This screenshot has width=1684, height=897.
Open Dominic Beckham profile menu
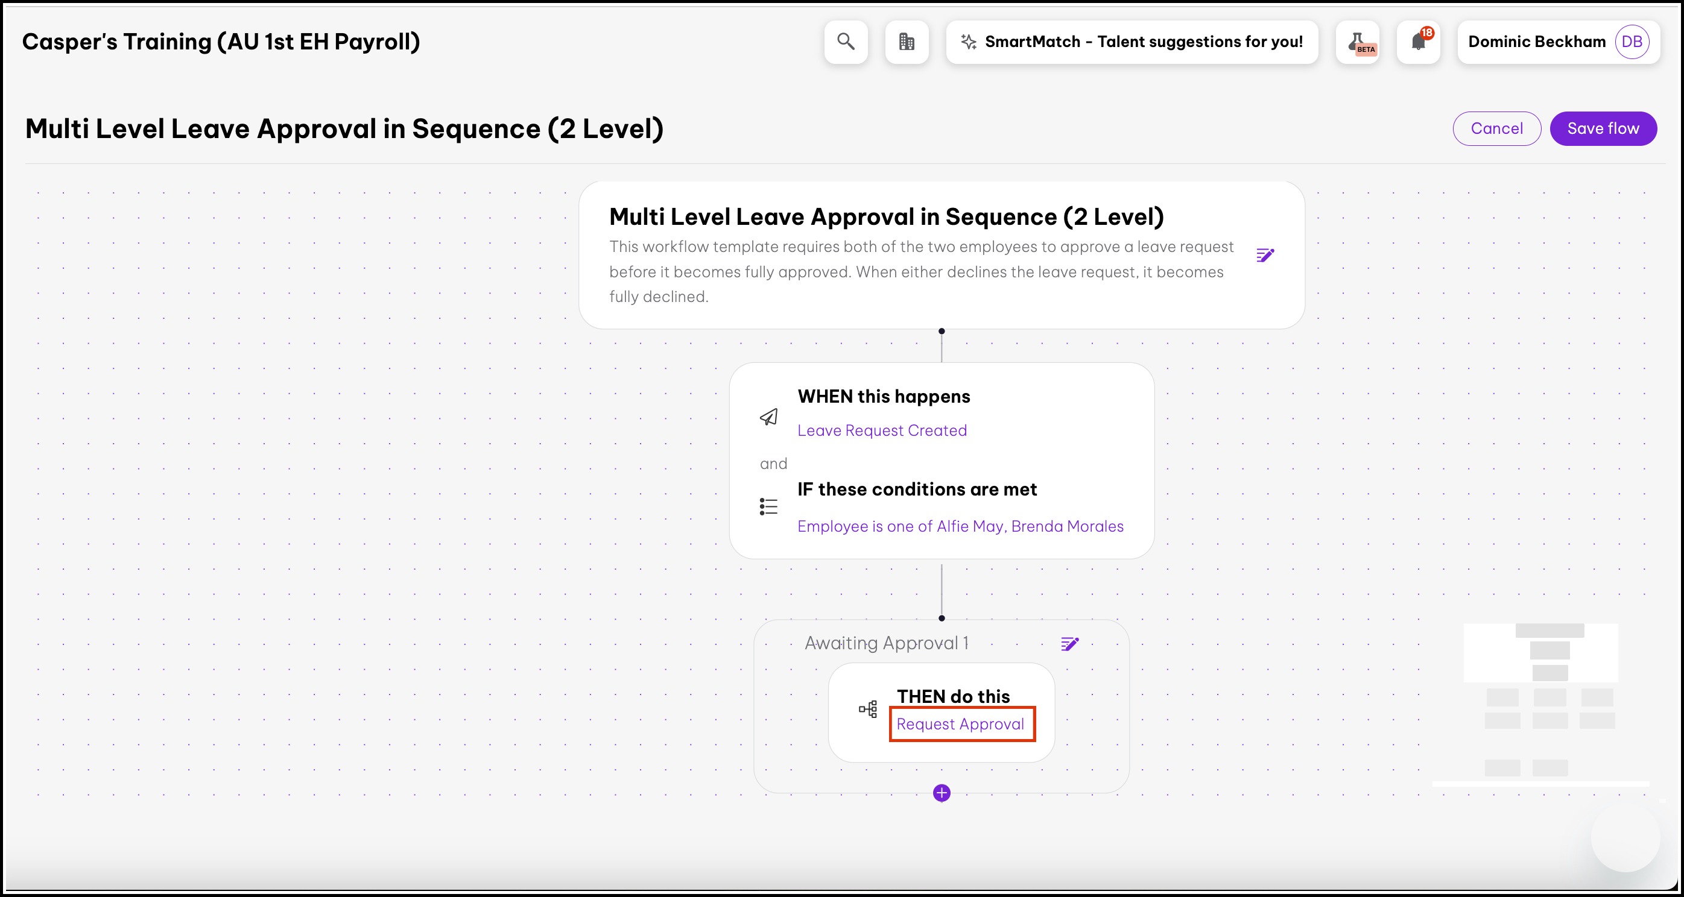pos(1536,42)
